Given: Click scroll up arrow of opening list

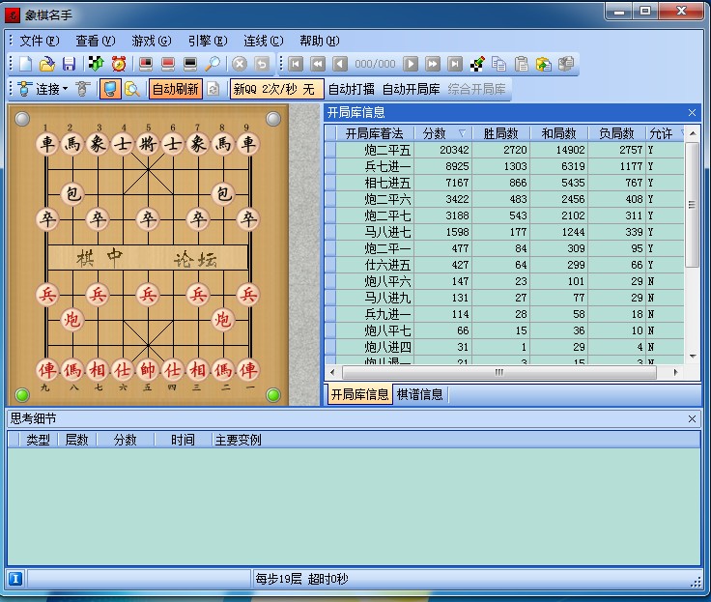Looking at the screenshot, I should click(x=693, y=133).
